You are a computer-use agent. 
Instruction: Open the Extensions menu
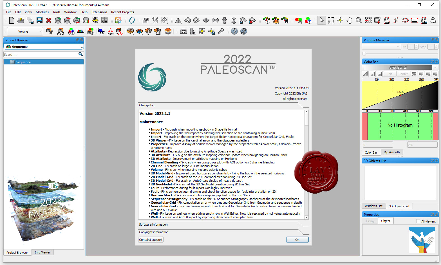[x=99, y=12]
